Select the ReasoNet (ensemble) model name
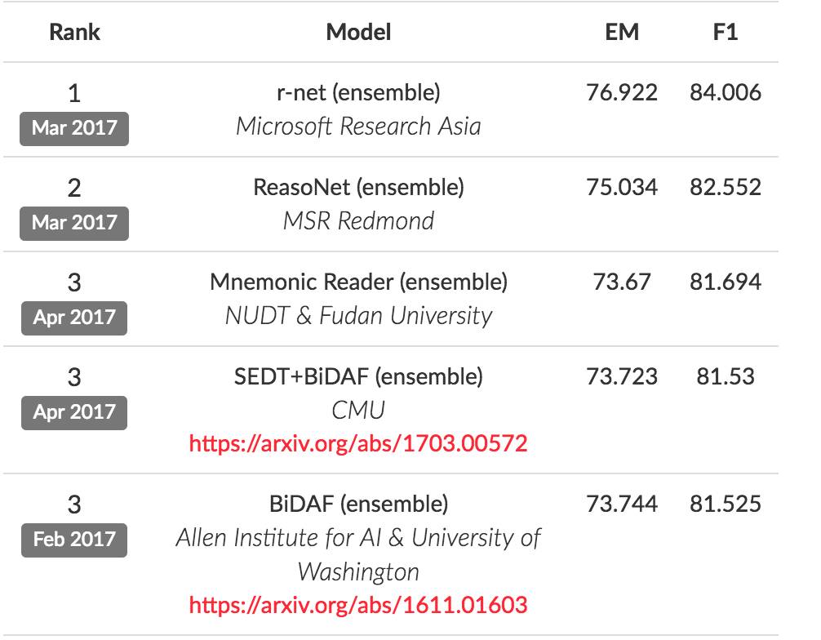This screenshot has width=821, height=640. click(358, 187)
